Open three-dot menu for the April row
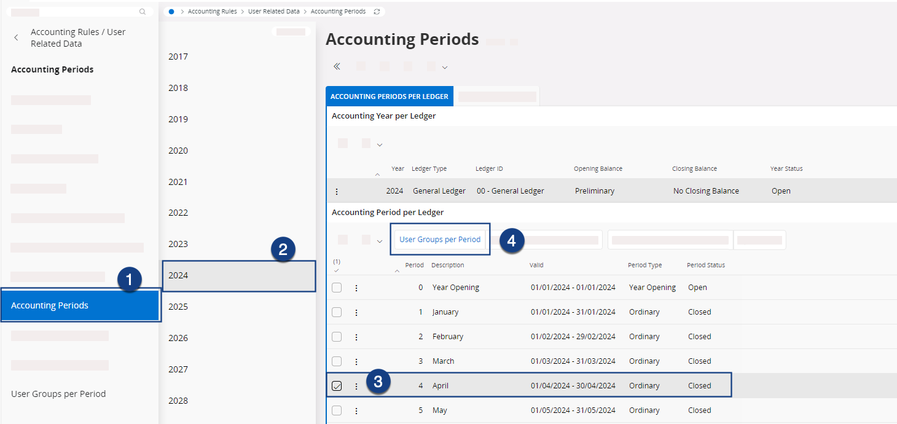Screen dimensions: 897x424 pyautogui.click(x=356, y=386)
